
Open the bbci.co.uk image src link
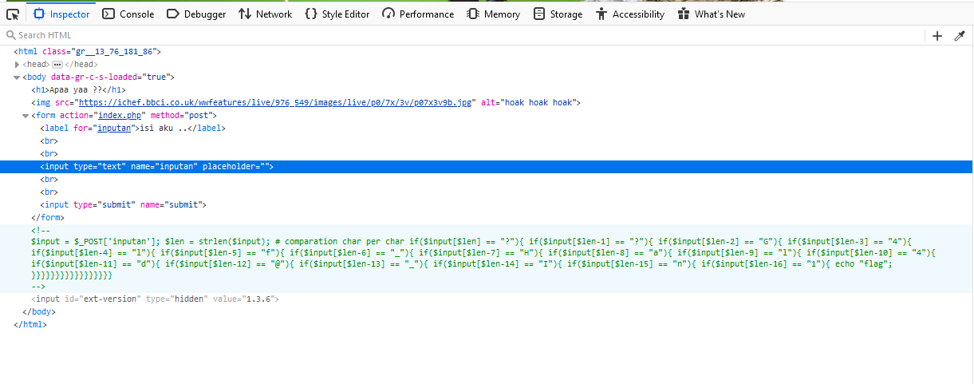click(277, 102)
